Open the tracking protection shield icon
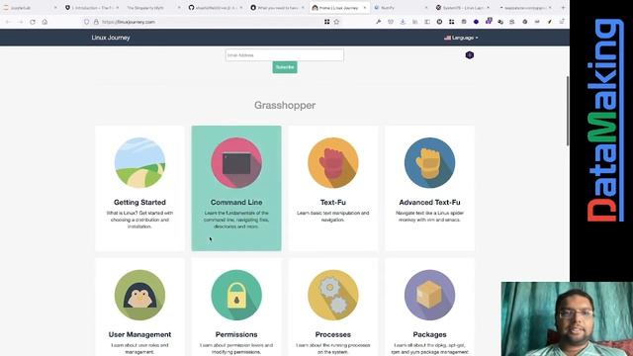 [86, 22]
